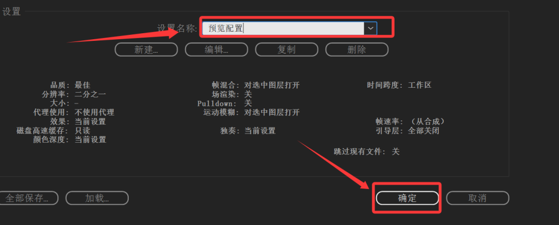
Task: Click into the 预览配置 name field
Action: [283, 28]
